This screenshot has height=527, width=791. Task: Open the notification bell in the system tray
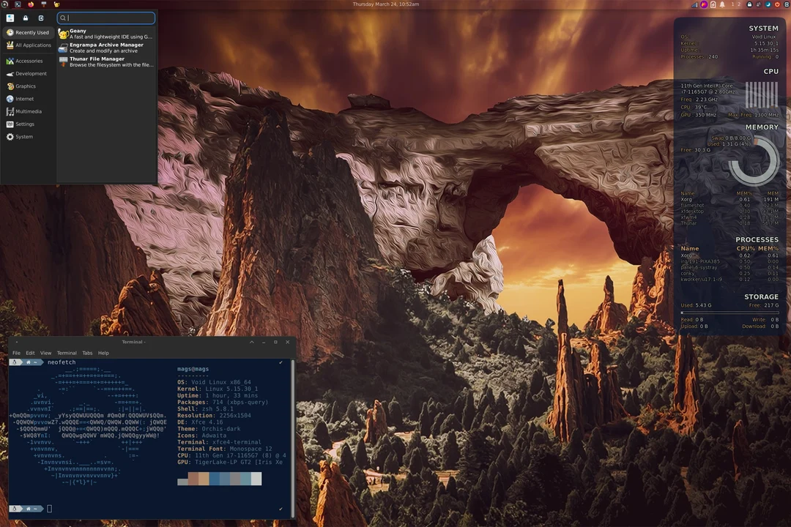722,4
